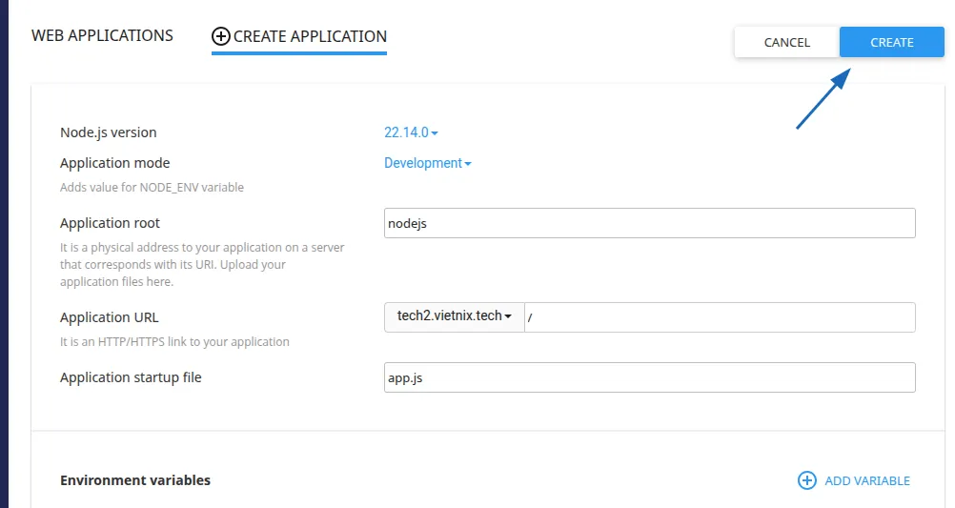Click the NODE_ENV variable hint text
955x508 pixels.
(152, 188)
